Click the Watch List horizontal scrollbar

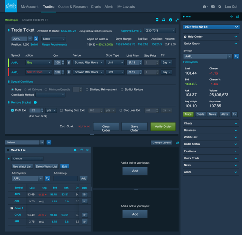pos(39,227)
